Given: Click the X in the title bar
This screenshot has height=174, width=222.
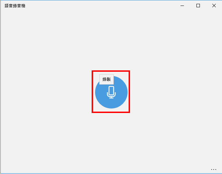Looking at the screenshot, I should 214,6.
